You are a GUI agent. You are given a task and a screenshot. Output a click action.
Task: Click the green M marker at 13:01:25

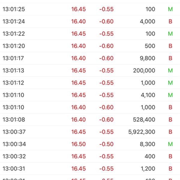[x=170, y=9]
